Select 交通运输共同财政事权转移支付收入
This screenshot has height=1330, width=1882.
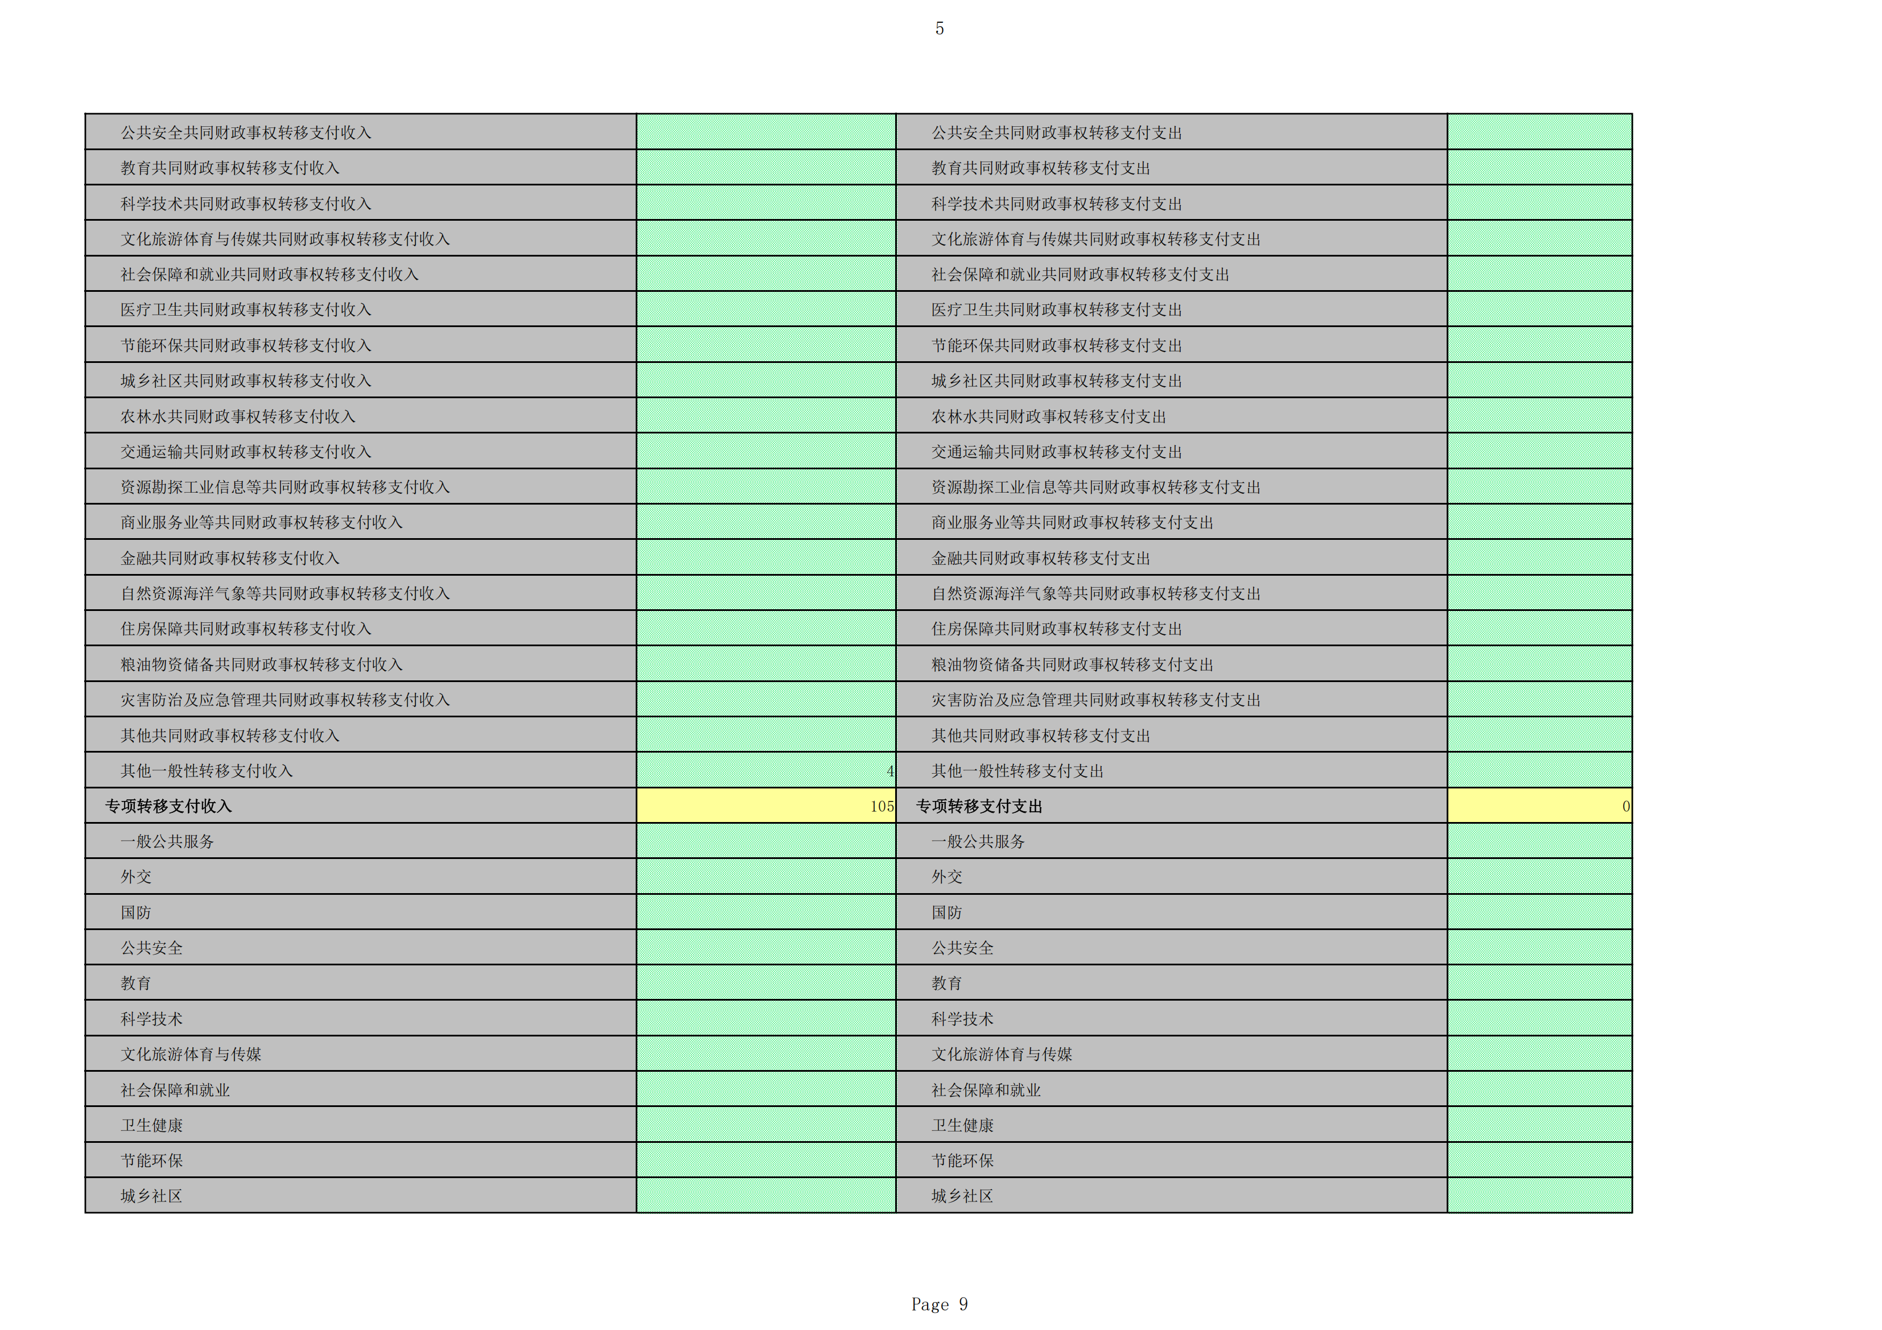click(x=246, y=452)
